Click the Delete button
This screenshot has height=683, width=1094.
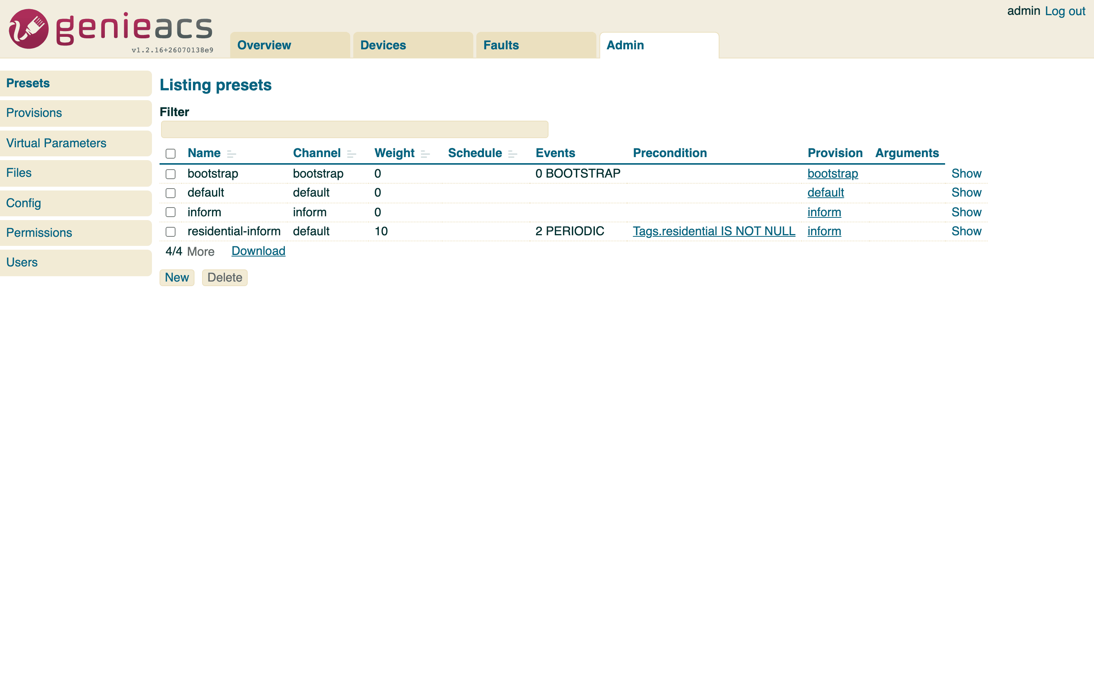224,277
